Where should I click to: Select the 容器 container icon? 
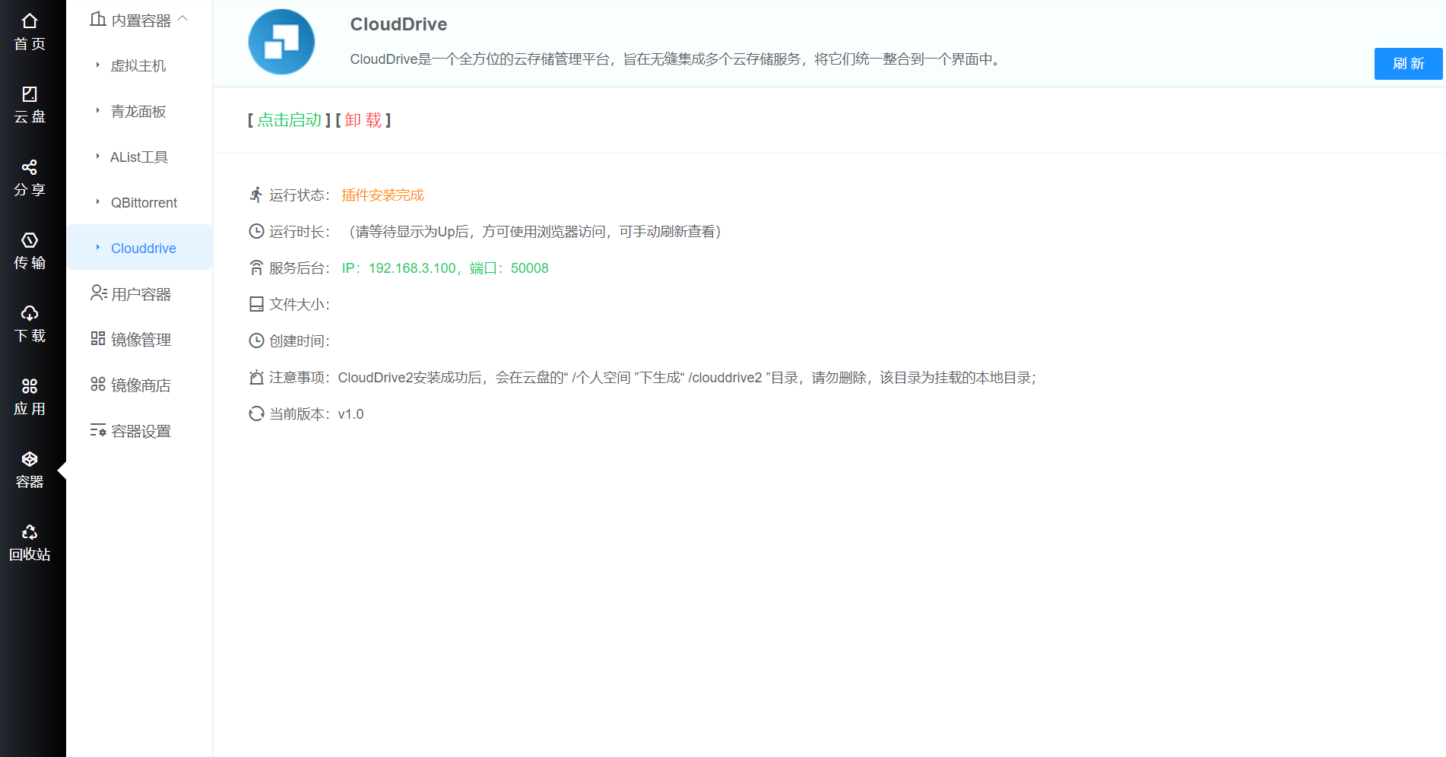tap(30, 459)
